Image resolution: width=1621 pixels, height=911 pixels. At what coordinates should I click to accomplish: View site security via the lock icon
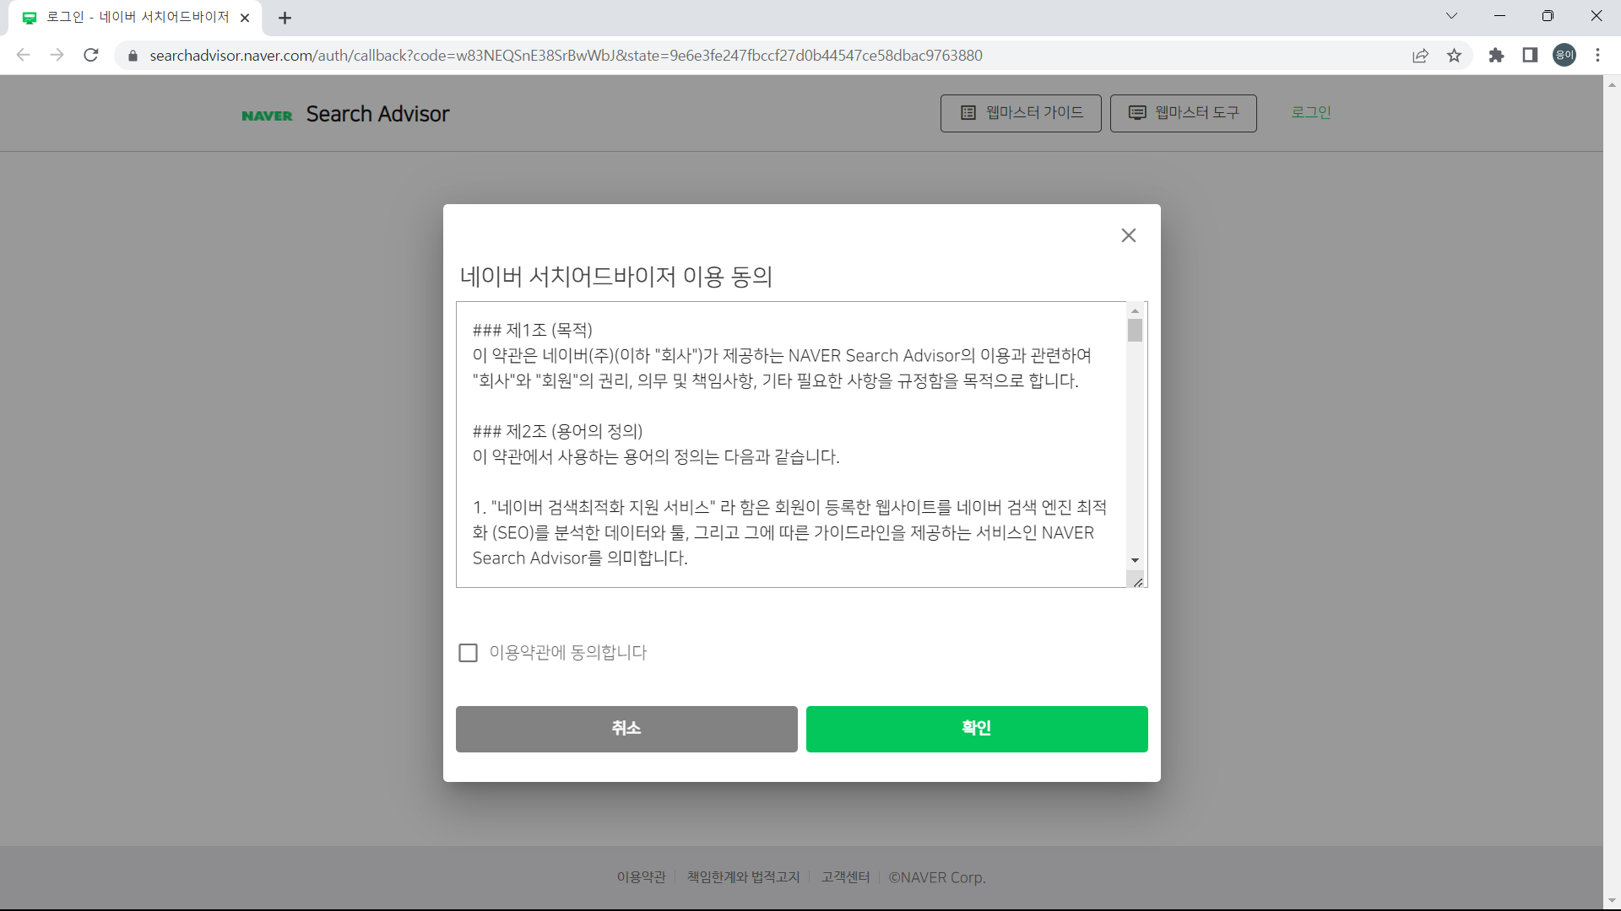(133, 55)
